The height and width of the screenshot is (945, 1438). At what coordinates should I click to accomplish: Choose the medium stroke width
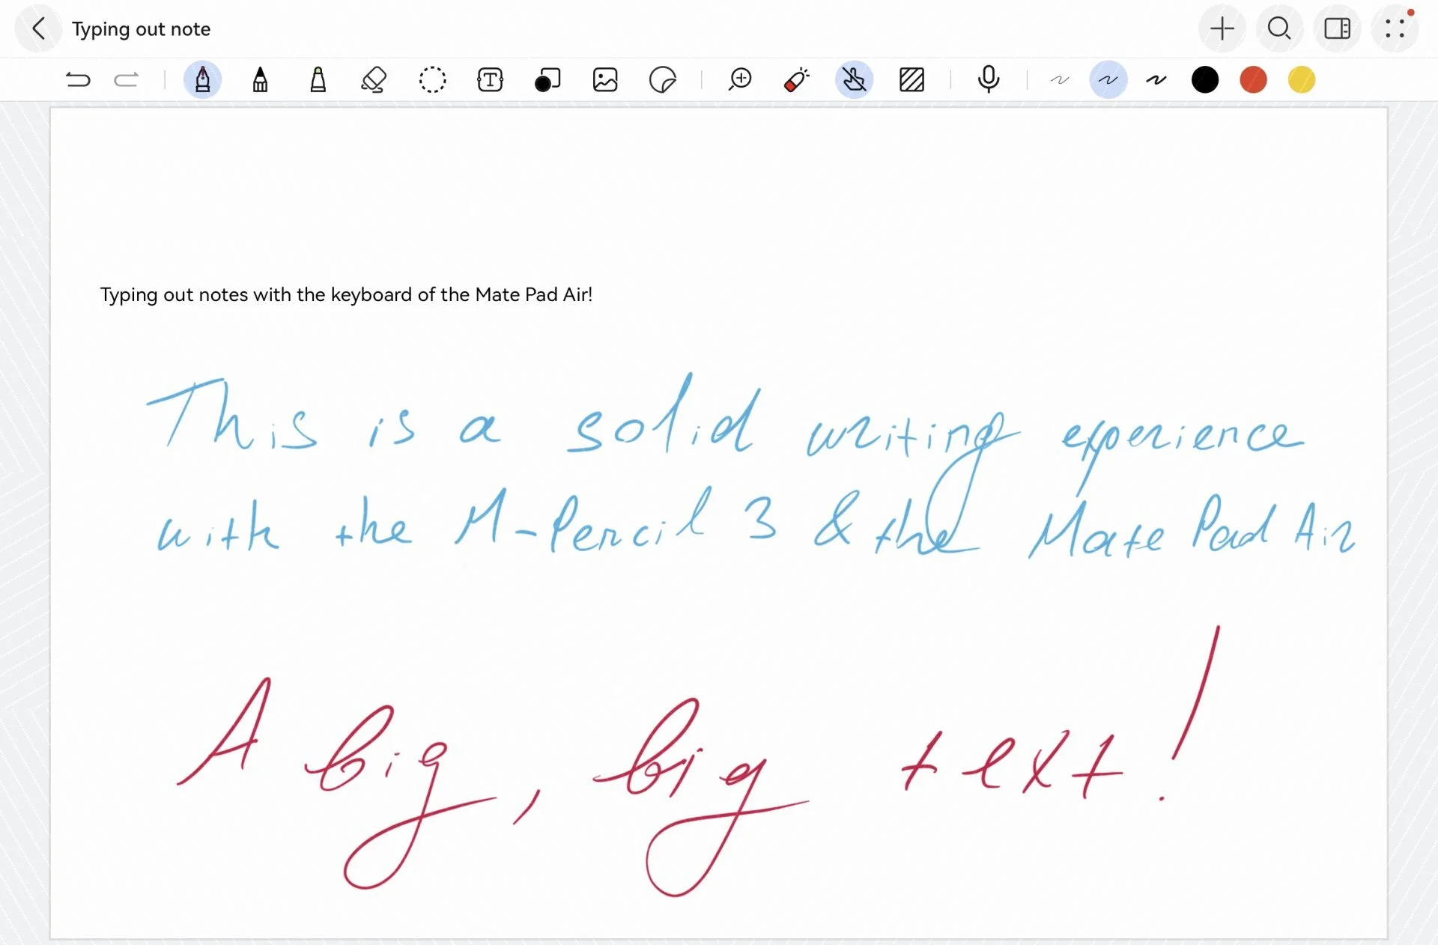1108,79
